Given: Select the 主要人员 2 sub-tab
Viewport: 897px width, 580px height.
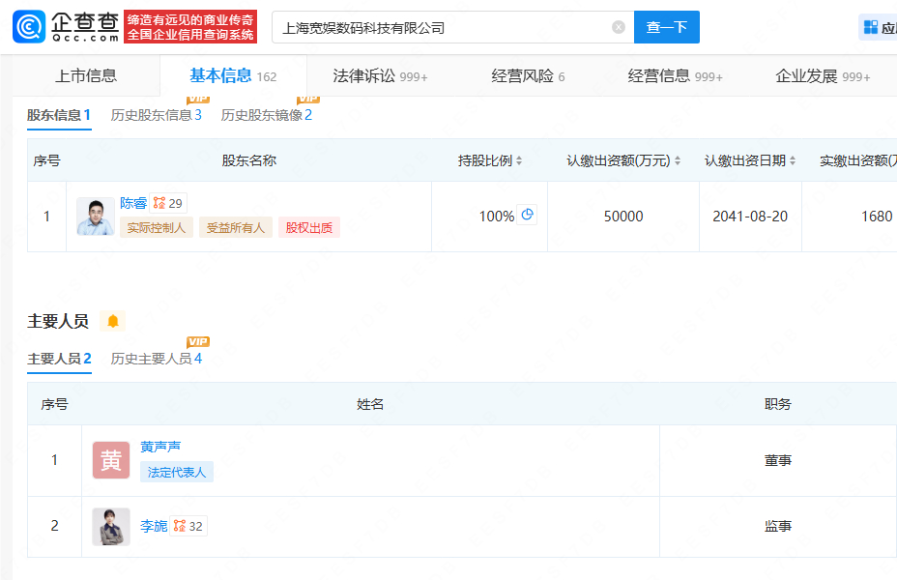Looking at the screenshot, I should pyautogui.click(x=60, y=359).
